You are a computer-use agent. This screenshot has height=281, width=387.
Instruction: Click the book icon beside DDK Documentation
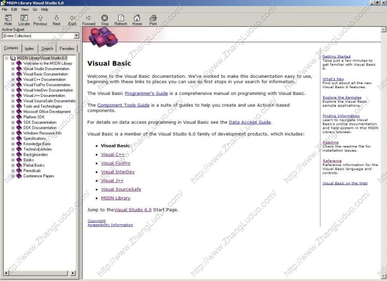pyautogui.click(x=19, y=128)
